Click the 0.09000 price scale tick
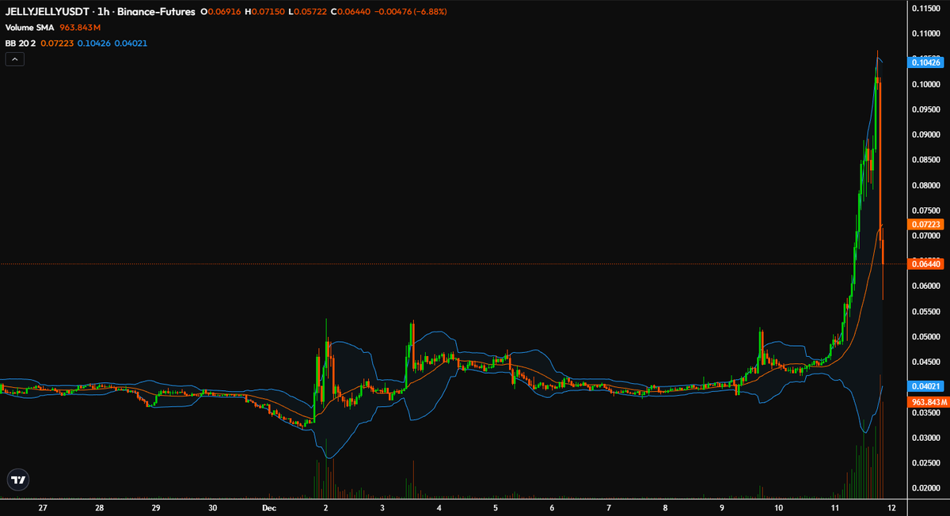The image size is (950, 516). (x=925, y=135)
